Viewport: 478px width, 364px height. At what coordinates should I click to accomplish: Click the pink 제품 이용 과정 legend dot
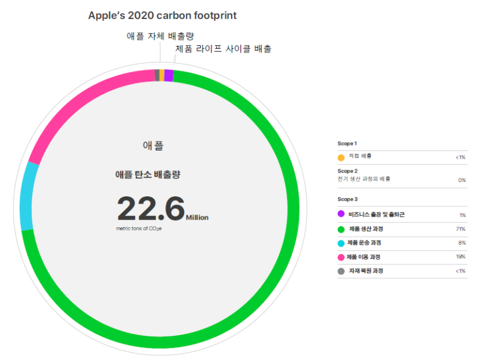point(341,257)
